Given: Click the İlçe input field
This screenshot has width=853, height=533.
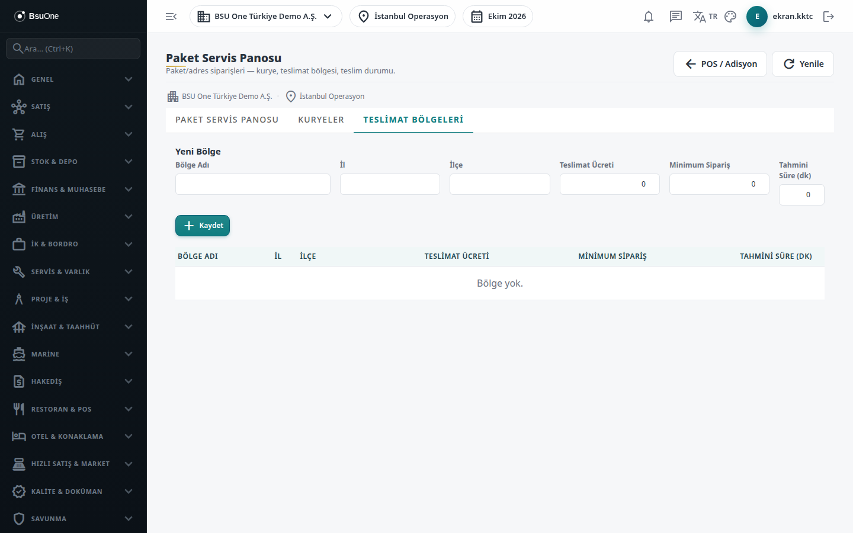Looking at the screenshot, I should point(500,184).
